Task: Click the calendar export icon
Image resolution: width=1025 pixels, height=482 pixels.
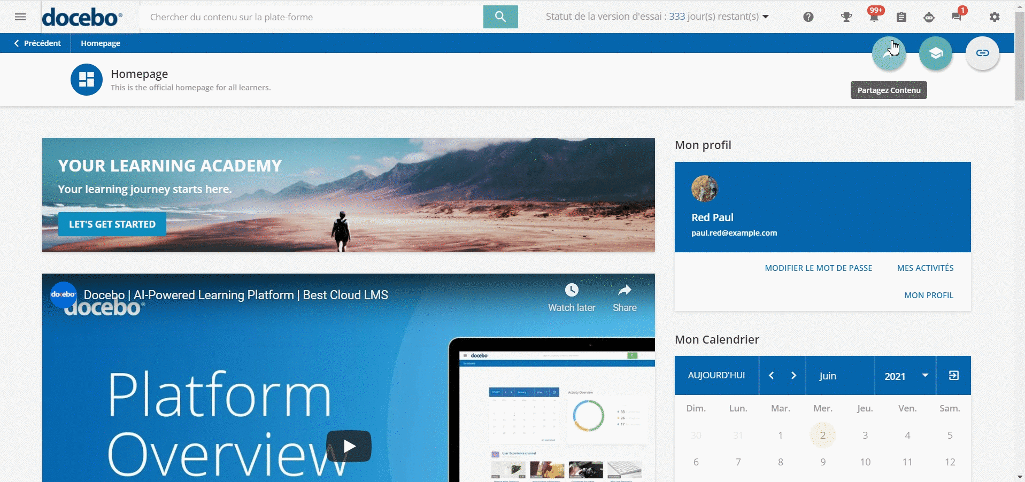Action: pos(953,376)
